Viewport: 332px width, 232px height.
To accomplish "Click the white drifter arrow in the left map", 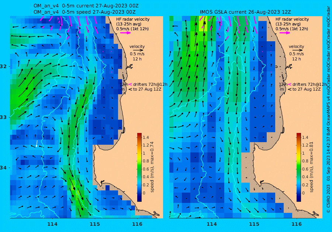I will pos(37,144).
